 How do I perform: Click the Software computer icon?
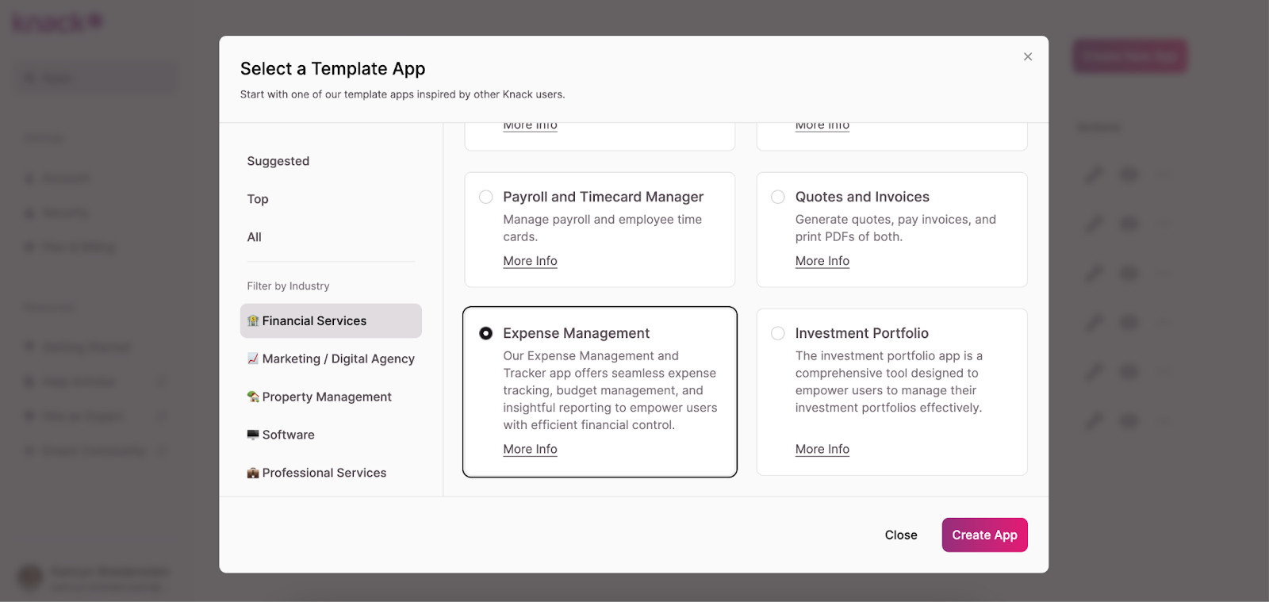pos(253,435)
